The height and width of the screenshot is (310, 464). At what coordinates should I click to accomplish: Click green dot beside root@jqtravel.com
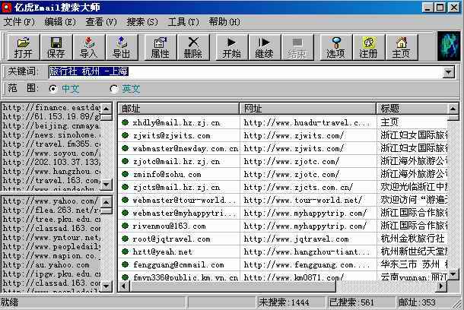[126, 238]
